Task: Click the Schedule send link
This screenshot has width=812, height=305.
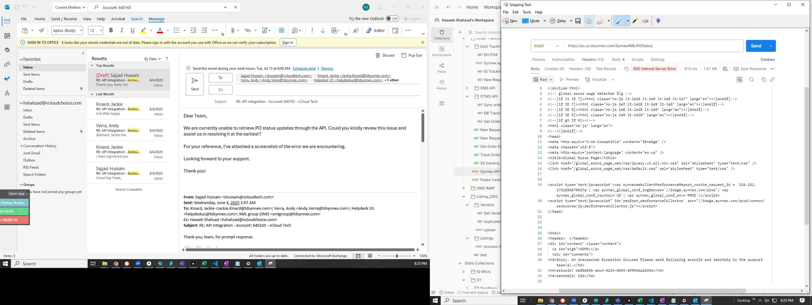Action: click(x=304, y=69)
